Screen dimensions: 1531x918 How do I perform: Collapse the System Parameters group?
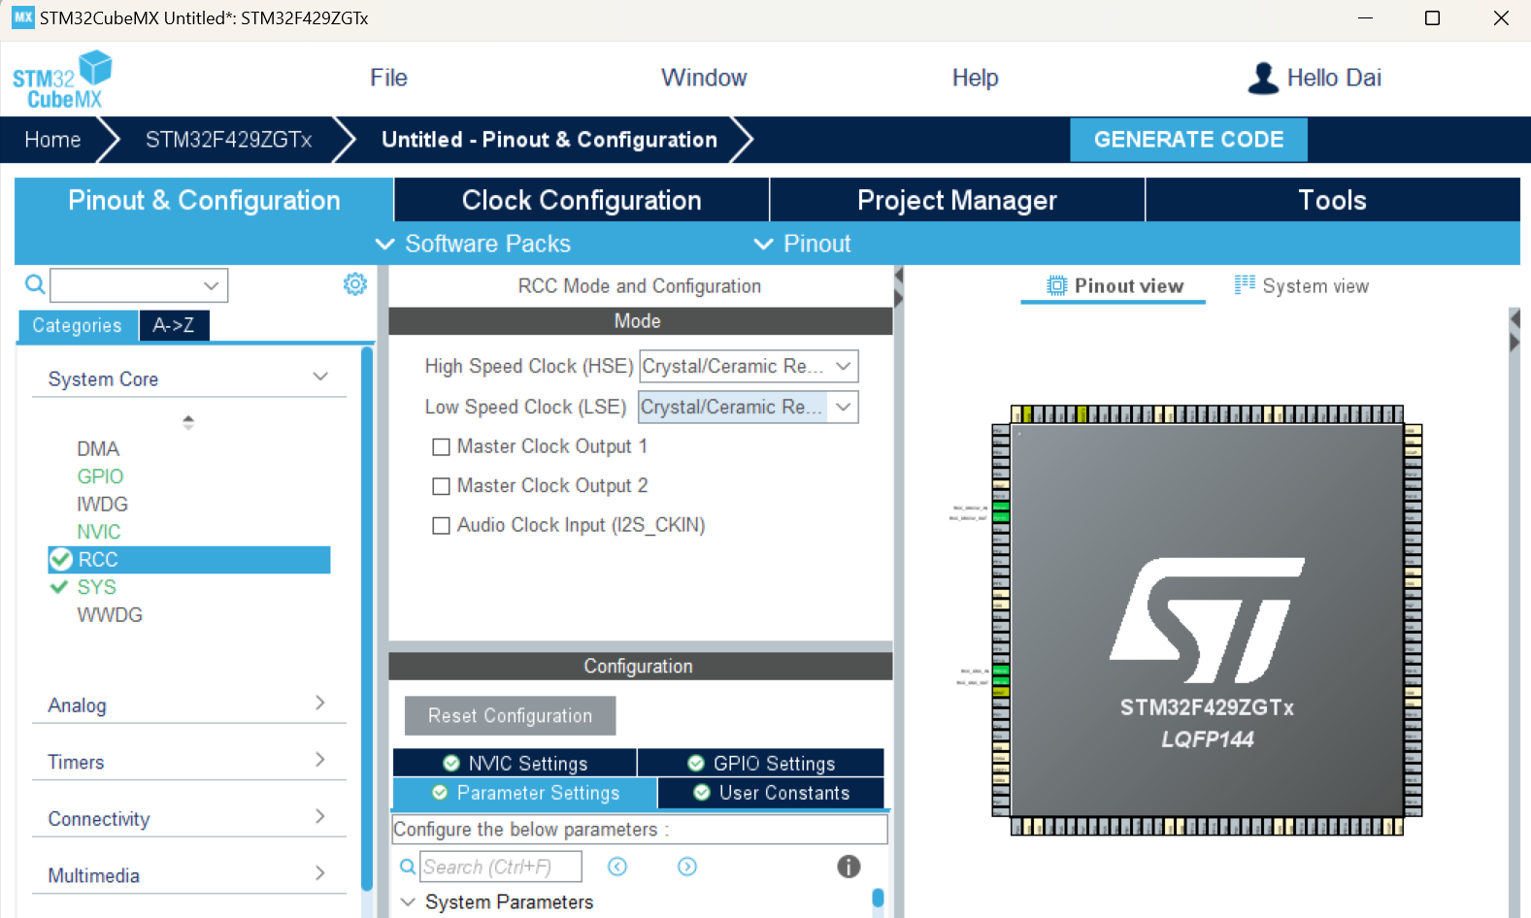point(408,902)
